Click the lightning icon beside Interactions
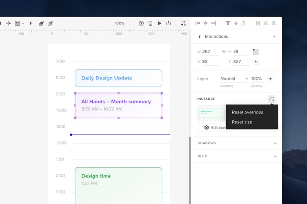This screenshot has width=307, height=204. coord(200,37)
